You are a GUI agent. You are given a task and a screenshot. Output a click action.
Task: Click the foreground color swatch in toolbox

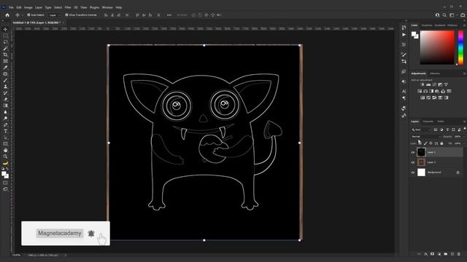click(x=4, y=174)
